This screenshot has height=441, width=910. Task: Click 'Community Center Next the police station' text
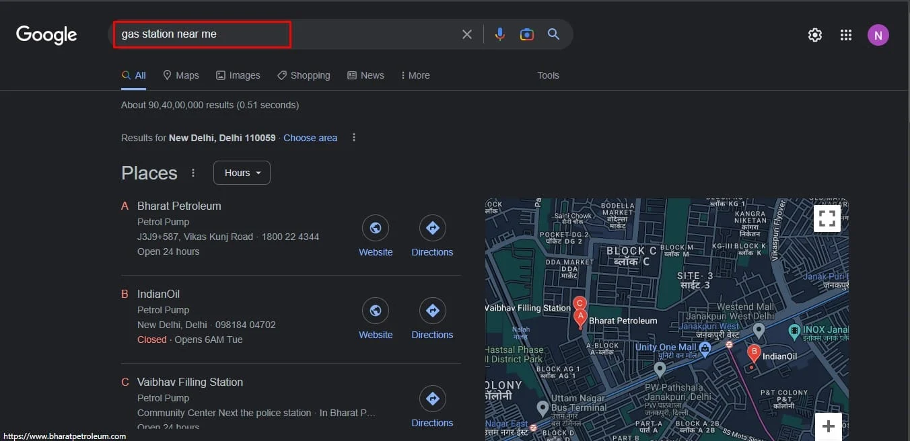(224, 413)
